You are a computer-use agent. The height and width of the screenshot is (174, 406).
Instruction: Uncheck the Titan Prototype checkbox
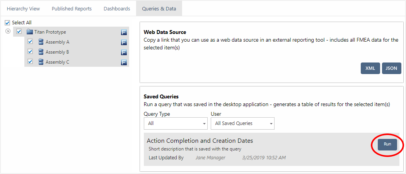coord(19,32)
